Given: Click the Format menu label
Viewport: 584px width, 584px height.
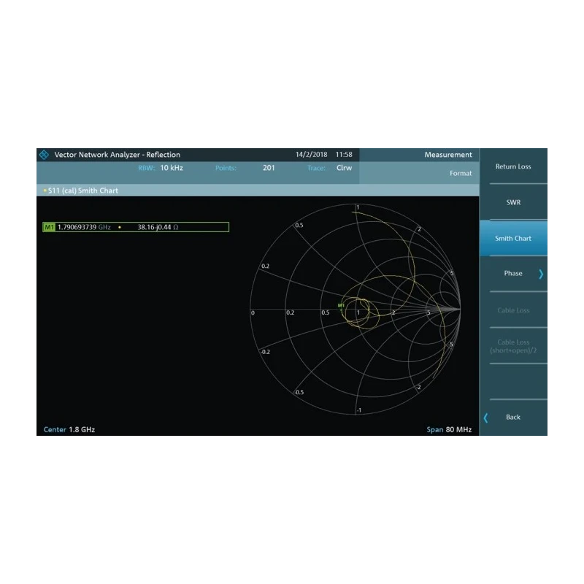Looking at the screenshot, I should click(x=461, y=173).
